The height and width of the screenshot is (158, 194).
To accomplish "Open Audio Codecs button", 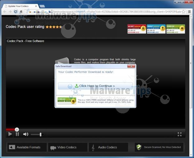I will 108,147.
